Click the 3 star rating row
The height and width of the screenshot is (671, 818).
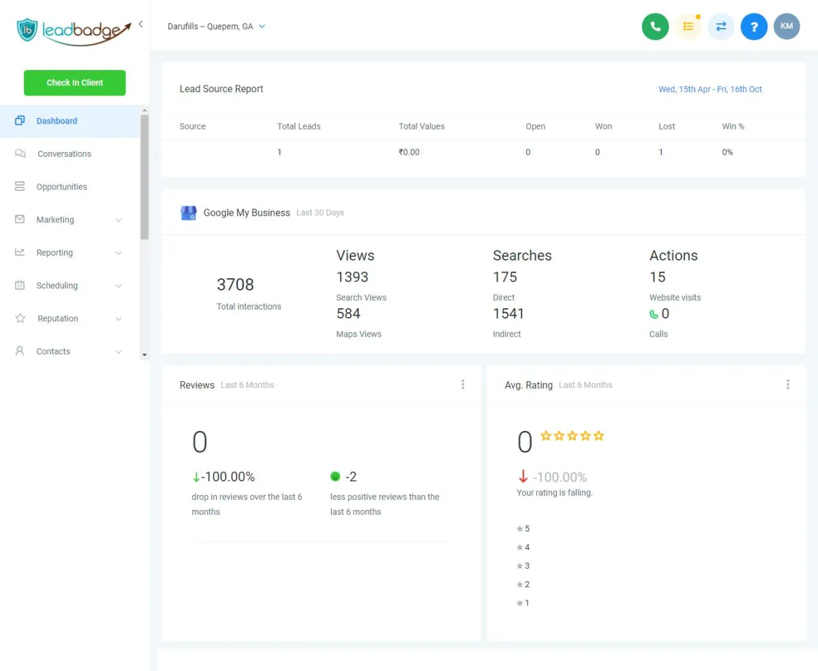pos(524,565)
